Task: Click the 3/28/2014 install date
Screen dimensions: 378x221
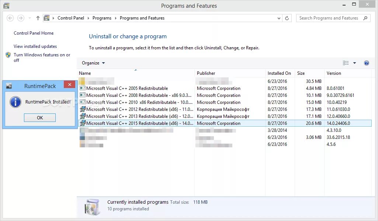Action: [277, 130]
